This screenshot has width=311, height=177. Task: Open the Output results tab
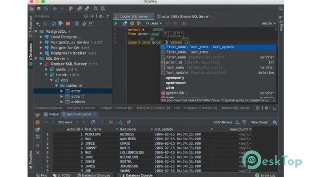pyautogui.click(x=51, y=114)
